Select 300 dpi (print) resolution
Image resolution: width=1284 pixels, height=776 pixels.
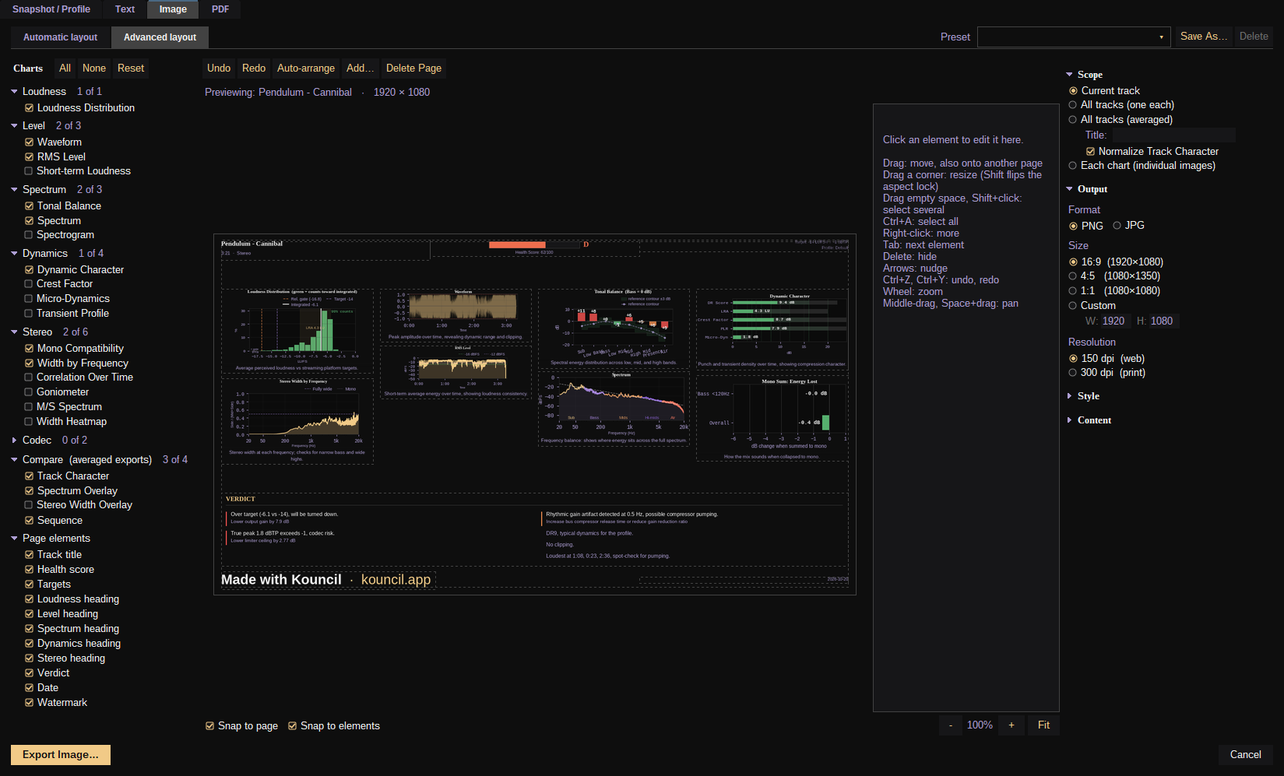click(1073, 373)
